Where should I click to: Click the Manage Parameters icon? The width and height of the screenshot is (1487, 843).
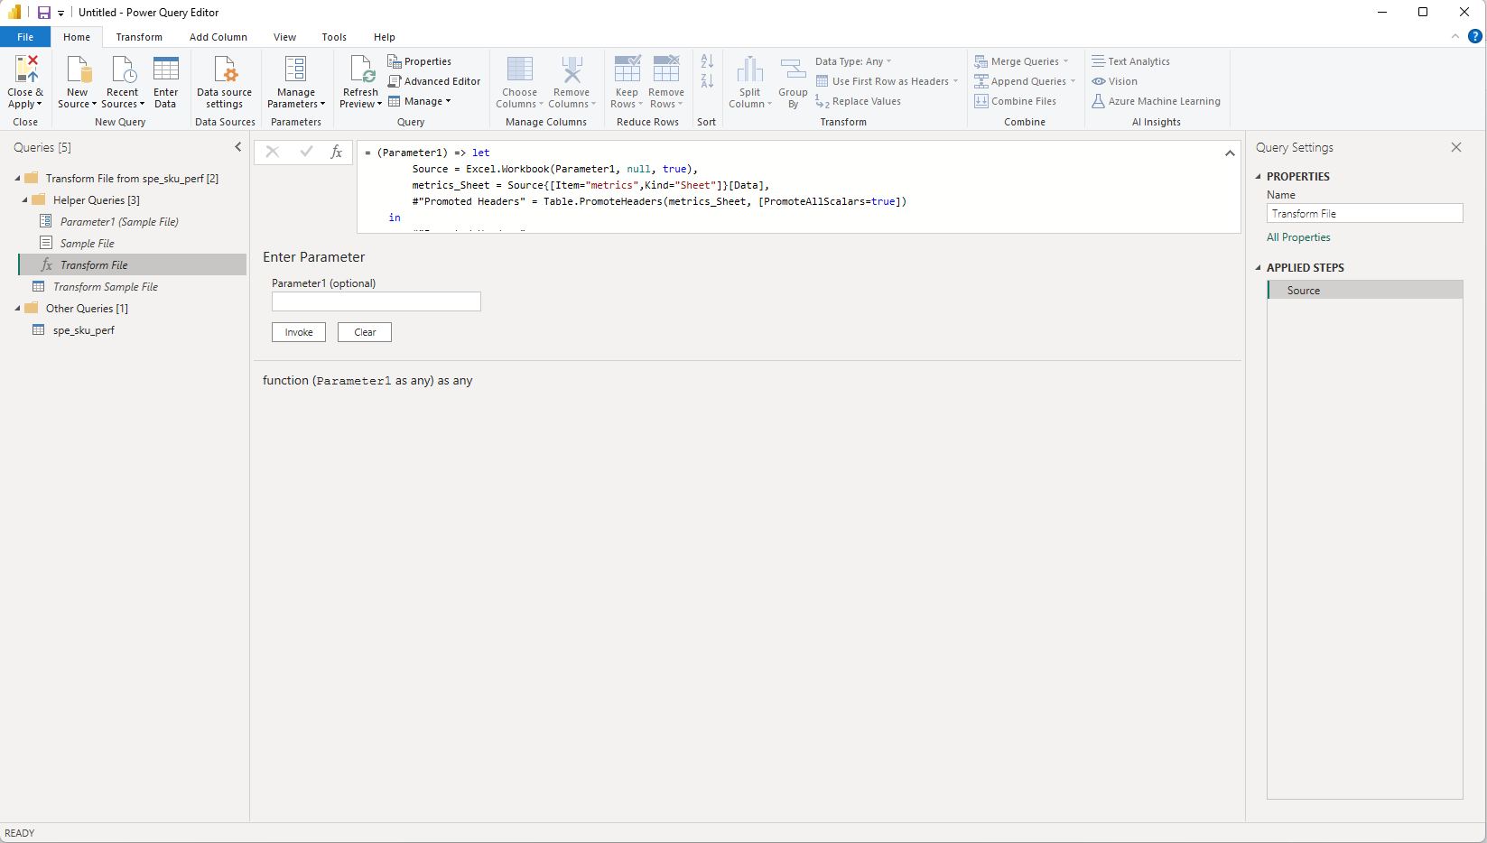(296, 69)
